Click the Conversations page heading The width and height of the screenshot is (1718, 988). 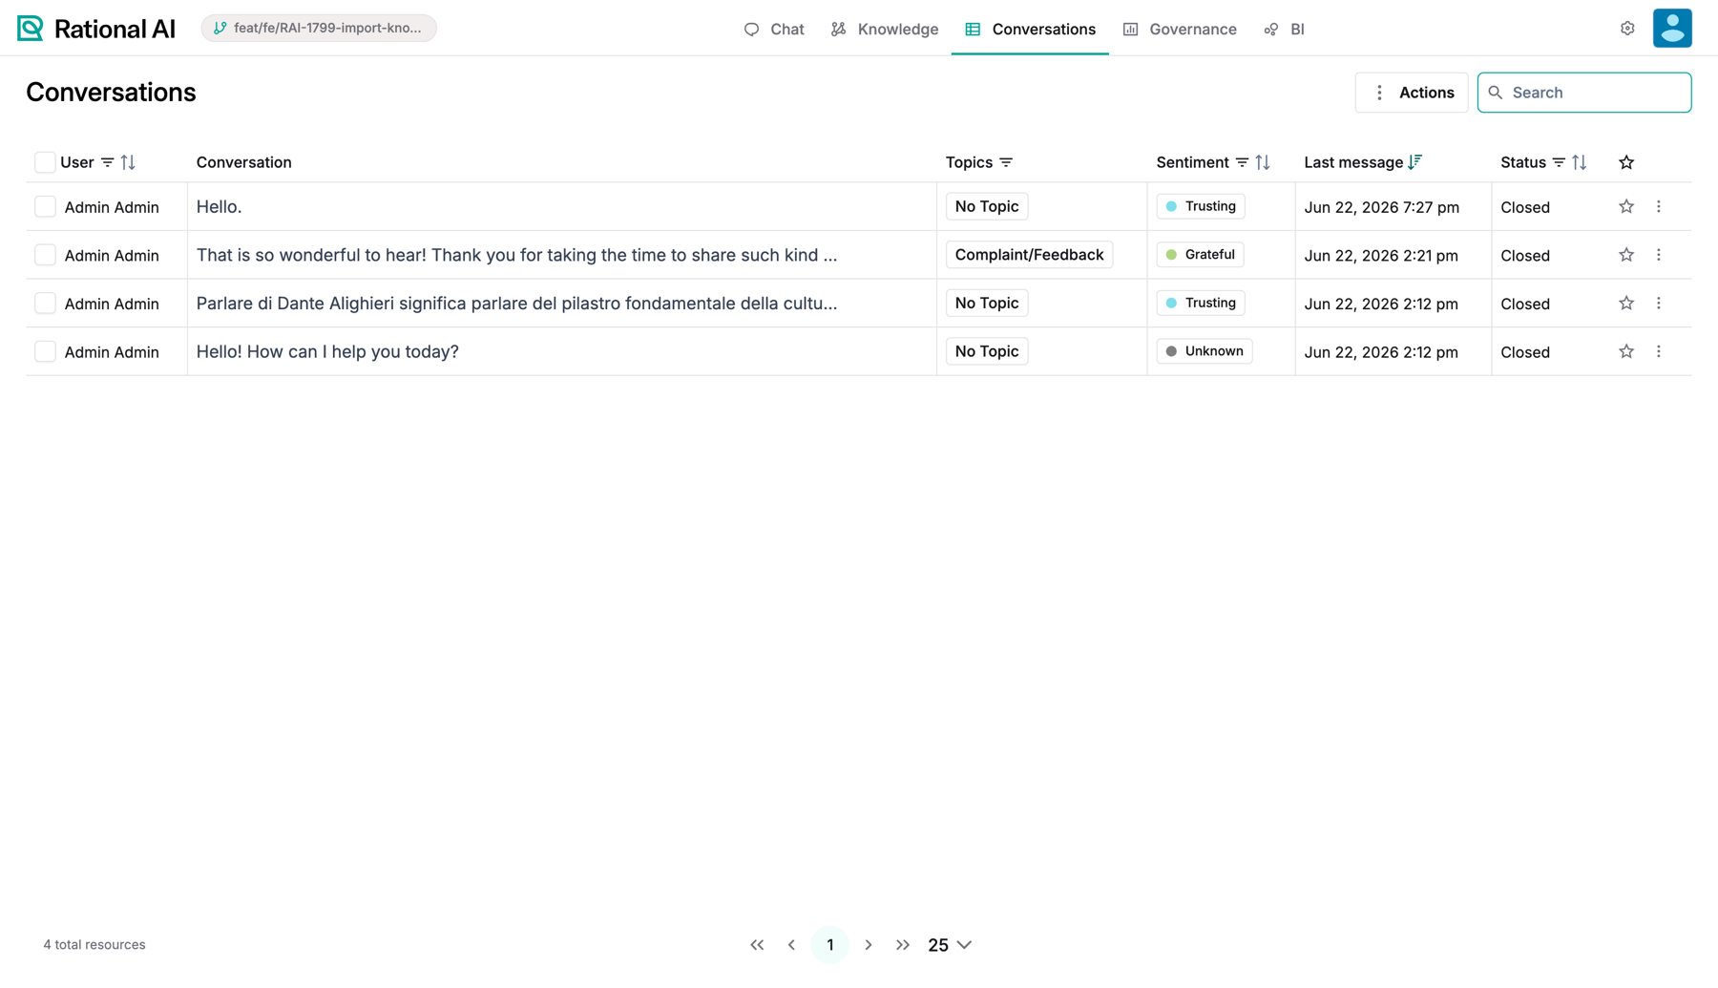[111, 93]
